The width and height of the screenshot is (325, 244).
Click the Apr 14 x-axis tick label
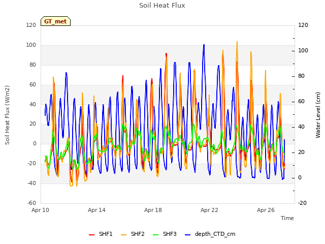96,210
